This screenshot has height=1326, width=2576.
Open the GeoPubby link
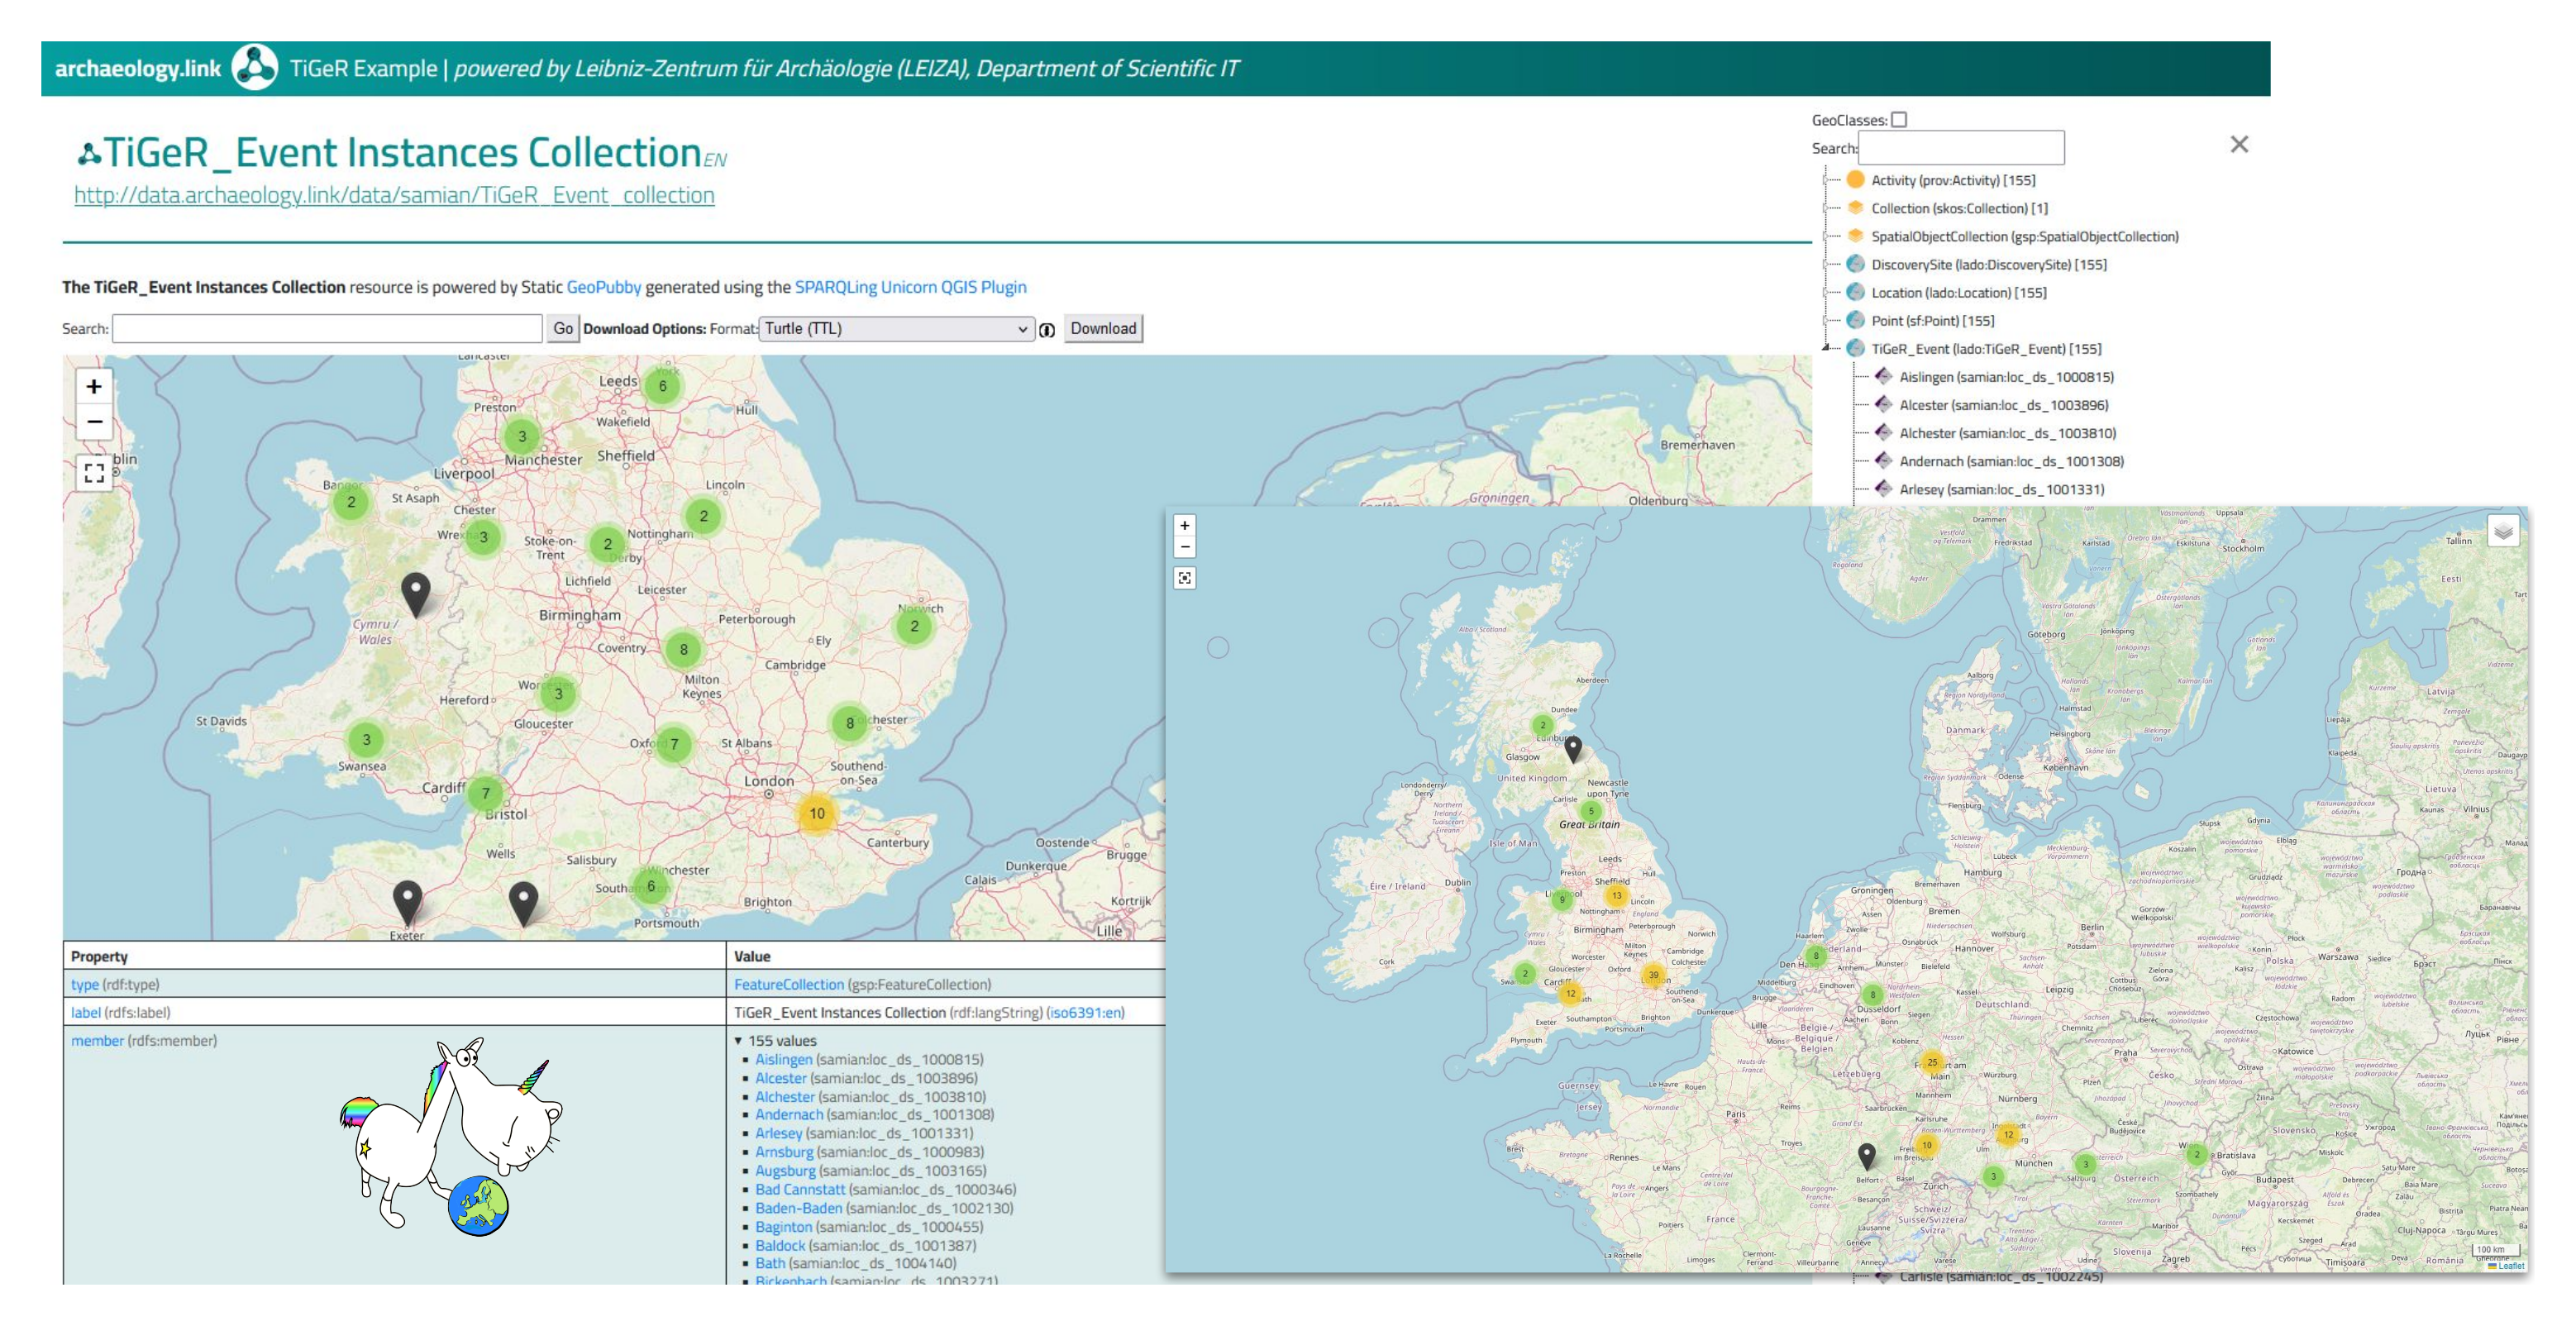click(x=604, y=287)
